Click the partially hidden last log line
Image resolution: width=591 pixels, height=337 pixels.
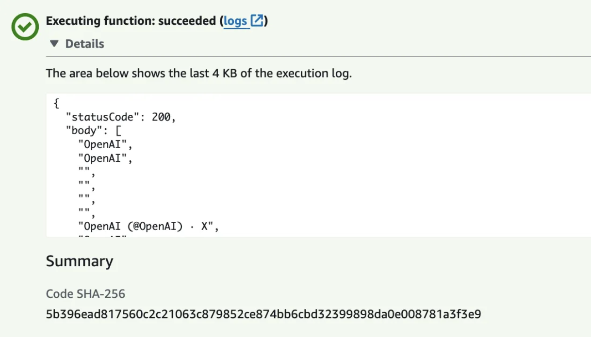102,235
